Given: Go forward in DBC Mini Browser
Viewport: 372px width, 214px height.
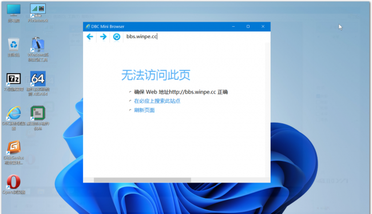Looking at the screenshot, I should click(103, 37).
